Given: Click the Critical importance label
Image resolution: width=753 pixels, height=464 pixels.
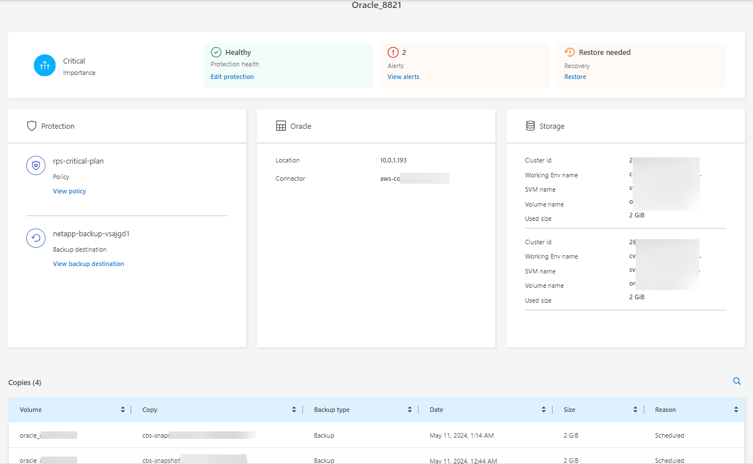Looking at the screenshot, I should coord(74,61).
